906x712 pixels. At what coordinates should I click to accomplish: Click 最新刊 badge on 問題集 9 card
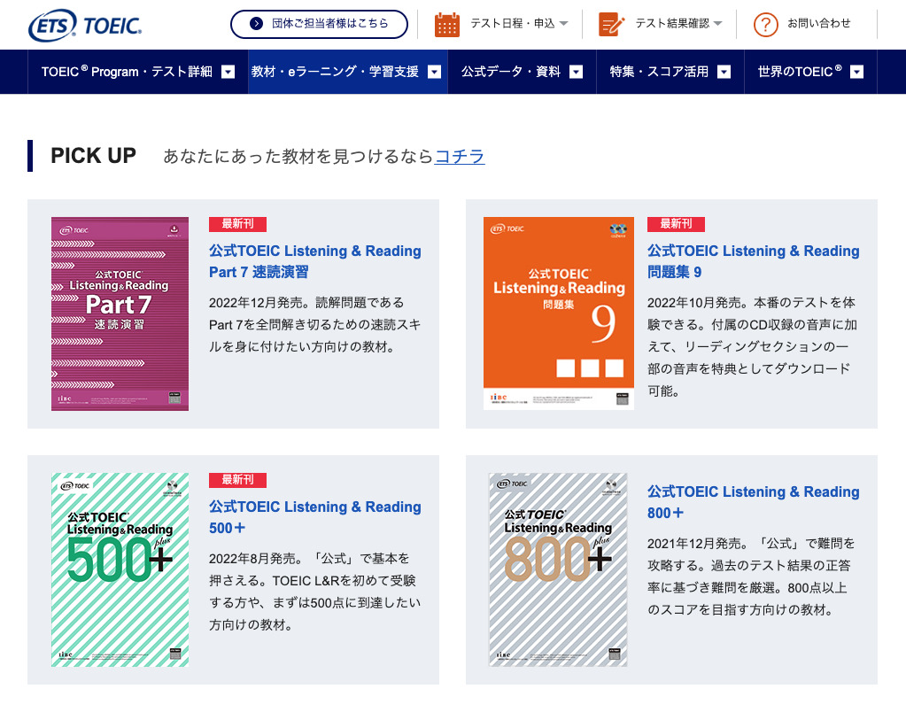click(676, 224)
